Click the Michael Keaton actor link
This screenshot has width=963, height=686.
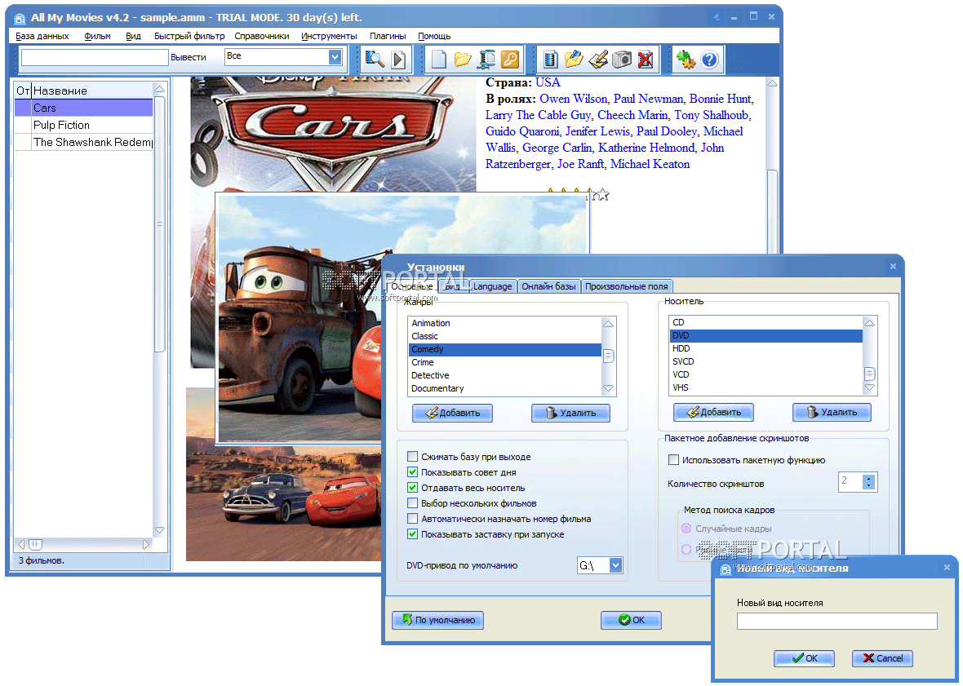(x=650, y=164)
